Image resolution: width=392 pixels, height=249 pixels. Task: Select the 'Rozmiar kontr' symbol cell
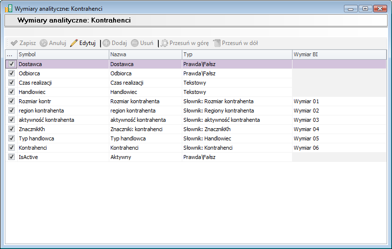(63, 101)
